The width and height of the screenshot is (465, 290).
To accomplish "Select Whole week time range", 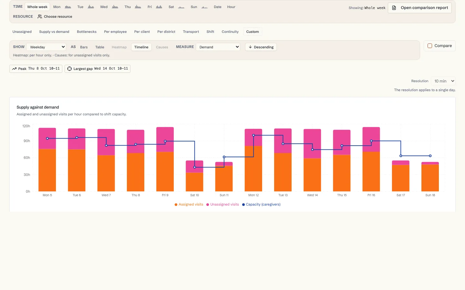I will pyautogui.click(x=37, y=7).
